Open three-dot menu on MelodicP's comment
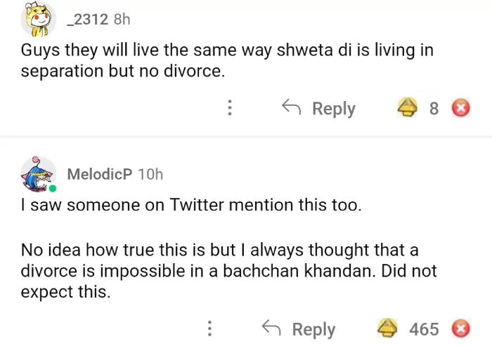 pos(209,328)
